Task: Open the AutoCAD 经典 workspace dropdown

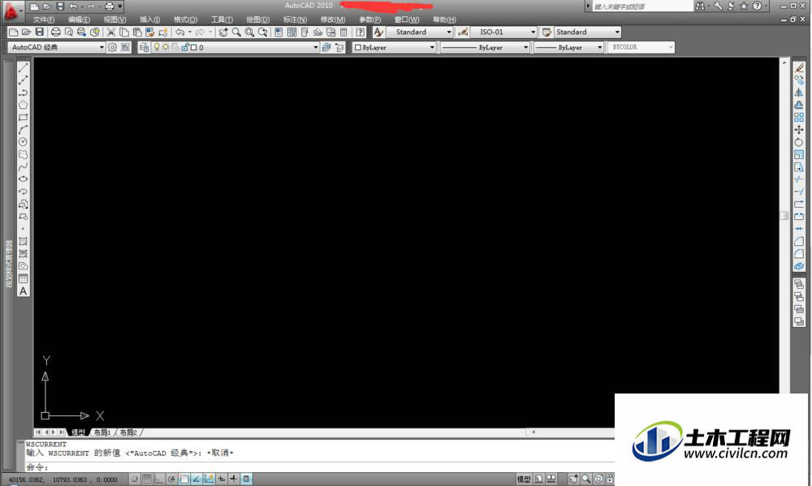Action: click(x=57, y=47)
